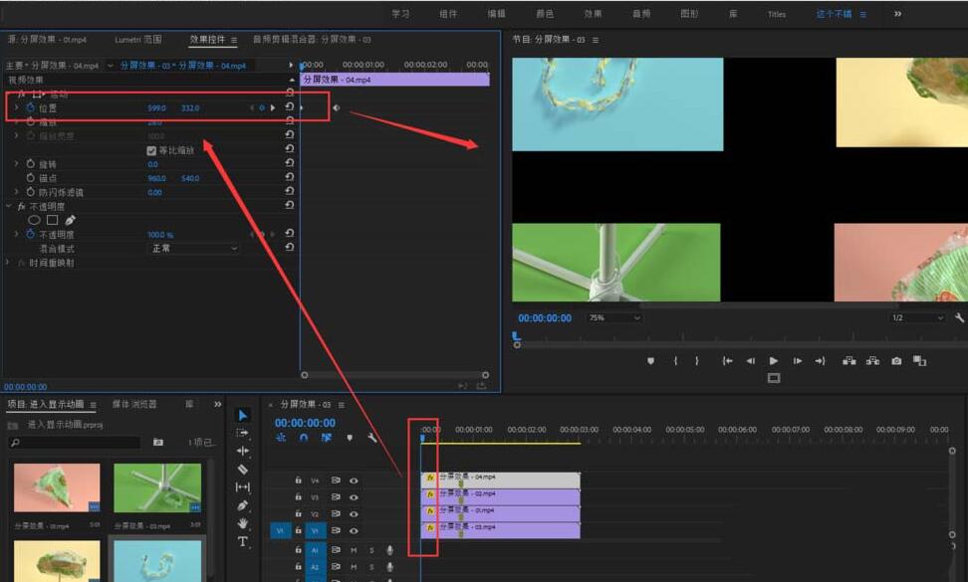Open the 混合模式 dropdown set to 正常
Viewport: 968px width, 582px height.
click(194, 247)
